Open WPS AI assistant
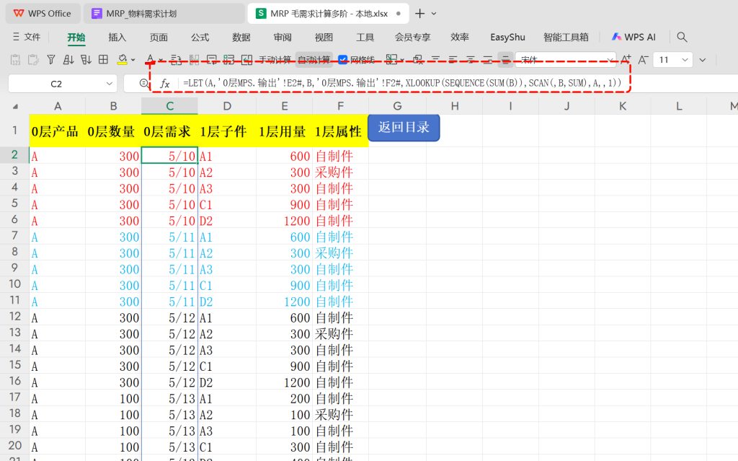Viewport: 738px width, 461px height. 633,37
